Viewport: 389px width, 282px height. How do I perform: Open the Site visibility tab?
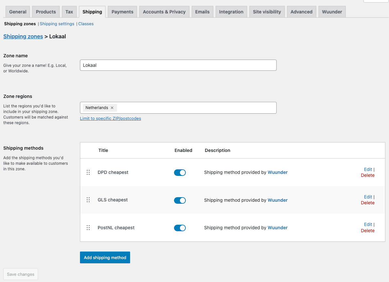pos(267,12)
